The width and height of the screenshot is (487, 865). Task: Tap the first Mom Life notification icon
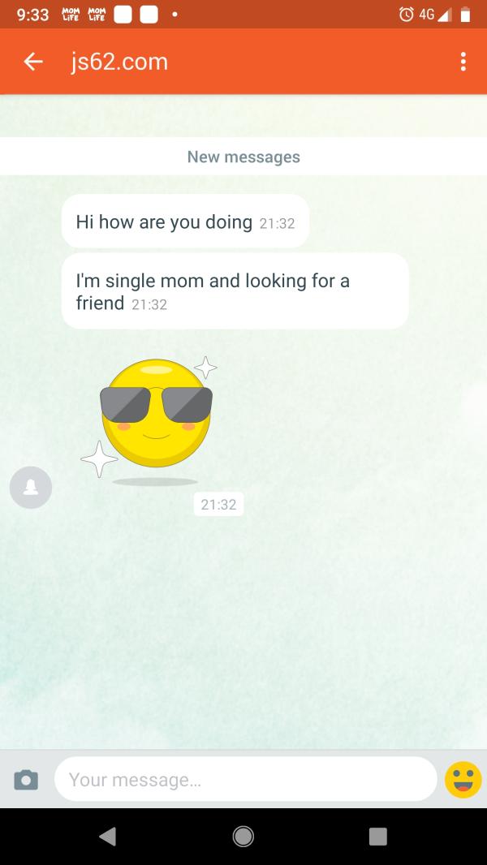71,15
